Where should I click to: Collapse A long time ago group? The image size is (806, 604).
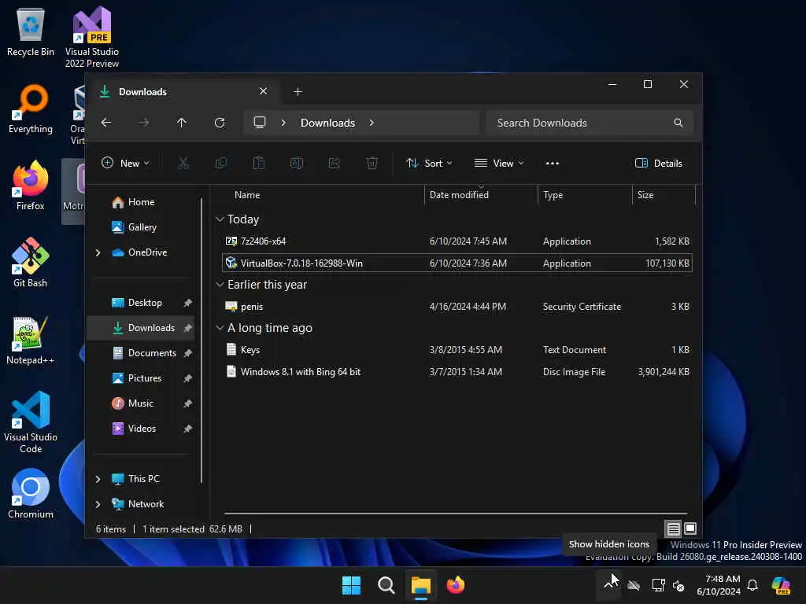pos(220,328)
